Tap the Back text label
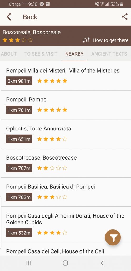Viewport: 131px width, 271px height. (30, 17)
